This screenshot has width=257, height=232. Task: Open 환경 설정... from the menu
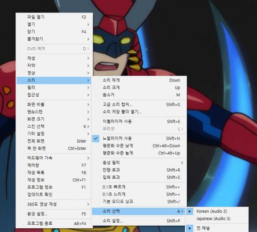pyautogui.click(x=54, y=214)
